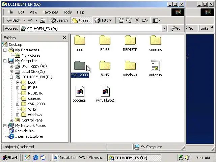Image resolution: width=216 pixels, height=162 pixels.
Task: Open the Favorites menu
Action: pos(50,12)
